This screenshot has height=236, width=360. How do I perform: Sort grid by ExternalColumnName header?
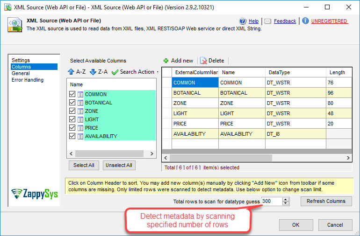pos(195,72)
